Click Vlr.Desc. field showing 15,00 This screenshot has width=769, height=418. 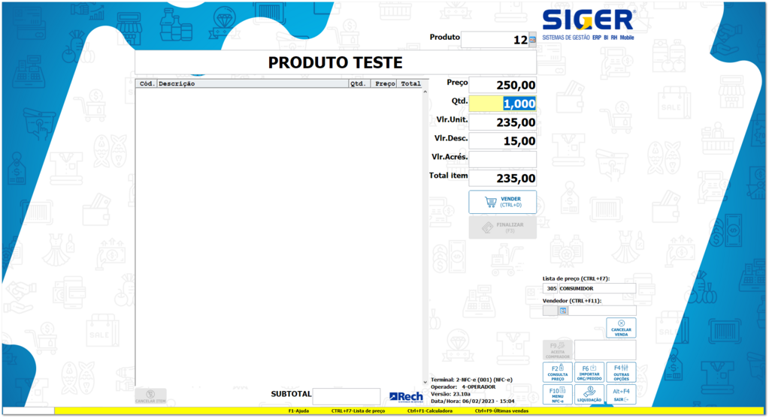click(503, 141)
